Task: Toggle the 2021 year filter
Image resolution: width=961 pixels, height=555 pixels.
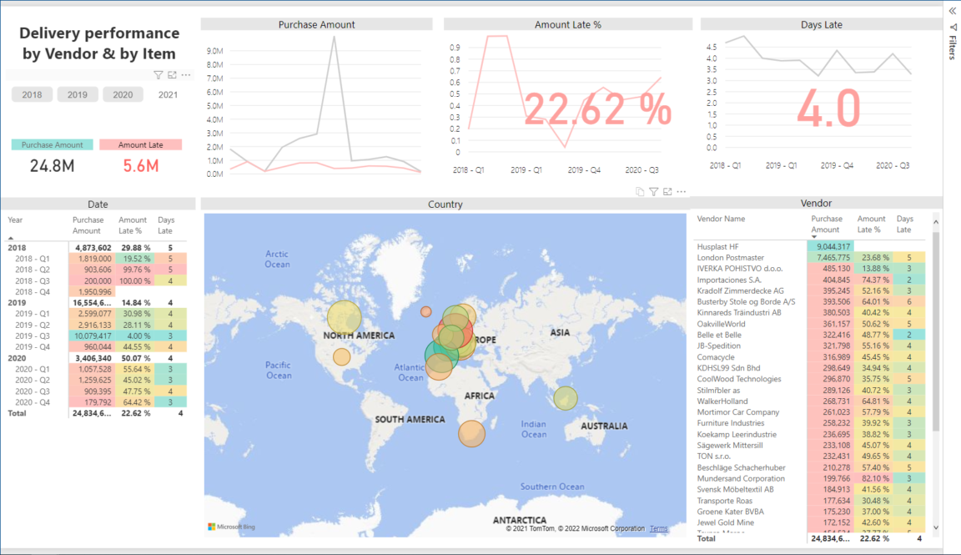Action: click(x=169, y=94)
